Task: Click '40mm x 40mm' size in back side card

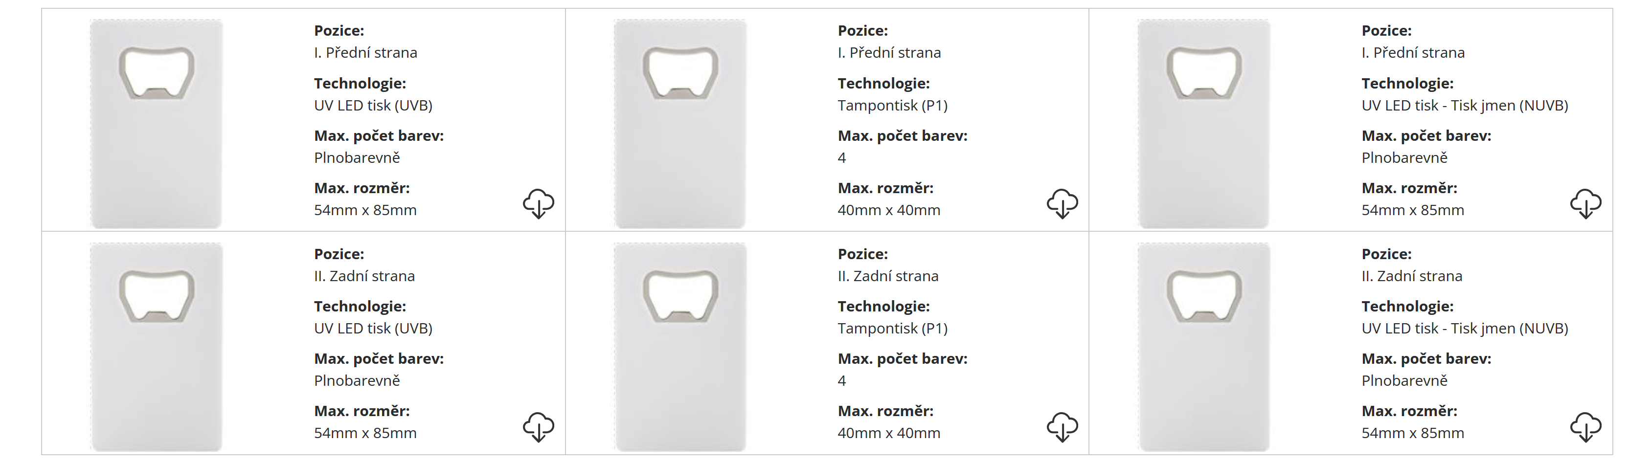Action: pyautogui.click(x=888, y=433)
